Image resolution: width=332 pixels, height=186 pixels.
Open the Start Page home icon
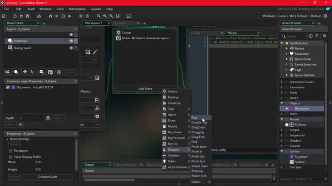(4, 16)
